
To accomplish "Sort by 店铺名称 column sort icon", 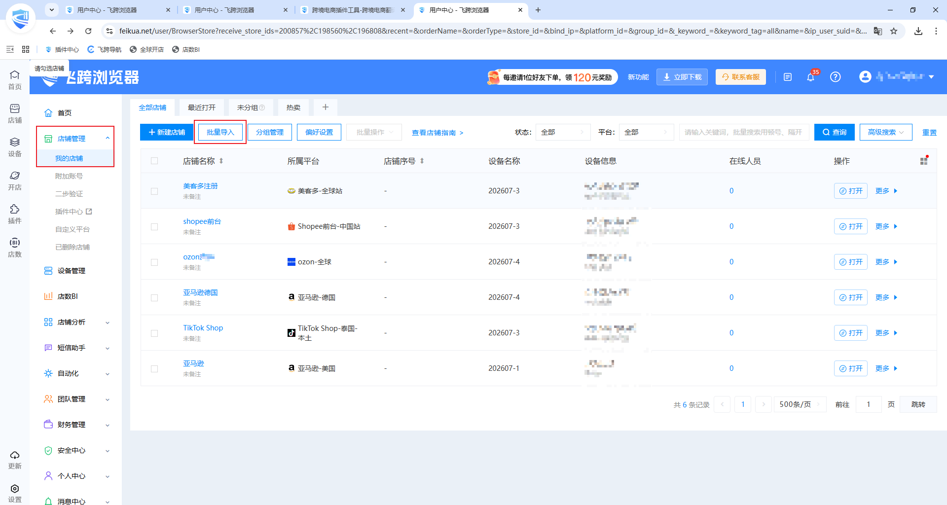I will [x=221, y=161].
